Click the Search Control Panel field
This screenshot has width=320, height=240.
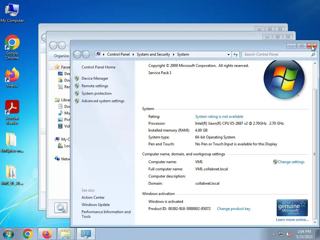[277, 54]
